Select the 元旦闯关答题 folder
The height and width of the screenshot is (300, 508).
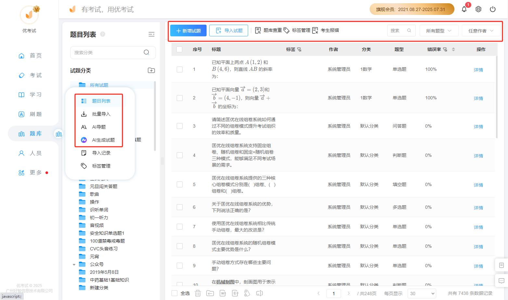coord(104,186)
